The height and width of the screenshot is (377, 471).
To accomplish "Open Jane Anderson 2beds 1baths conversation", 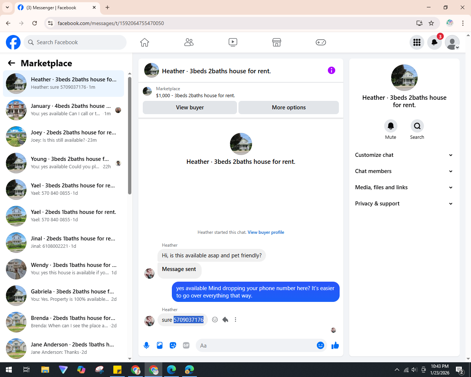I will click(64, 349).
